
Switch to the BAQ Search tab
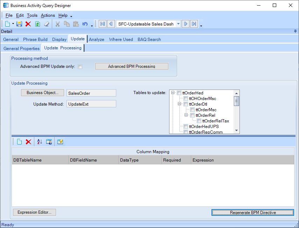pos(149,40)
